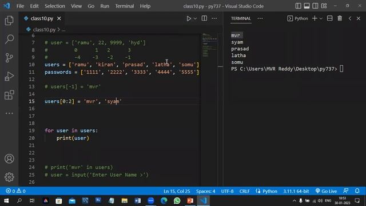Close the class10.py editor tab

tap(59, 18)
